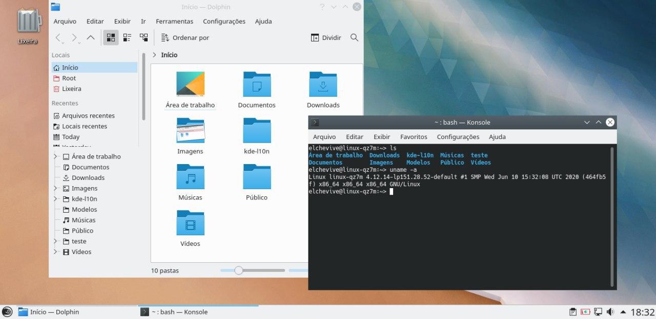Click Konsole title bar terminal icon
Viewport: 656px width, 319px height.
[315, 122]
